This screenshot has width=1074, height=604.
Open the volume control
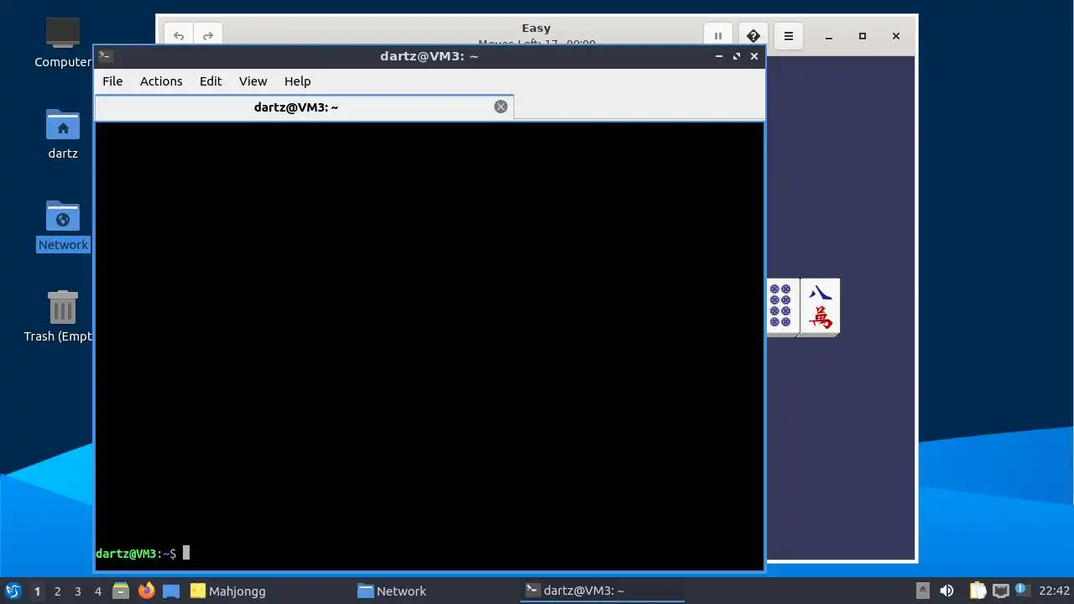[x=946, y=591]
